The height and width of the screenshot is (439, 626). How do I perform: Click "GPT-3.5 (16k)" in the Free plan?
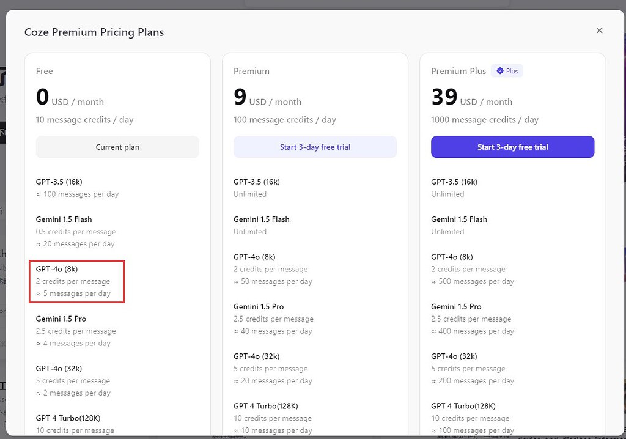coord(59,182)
